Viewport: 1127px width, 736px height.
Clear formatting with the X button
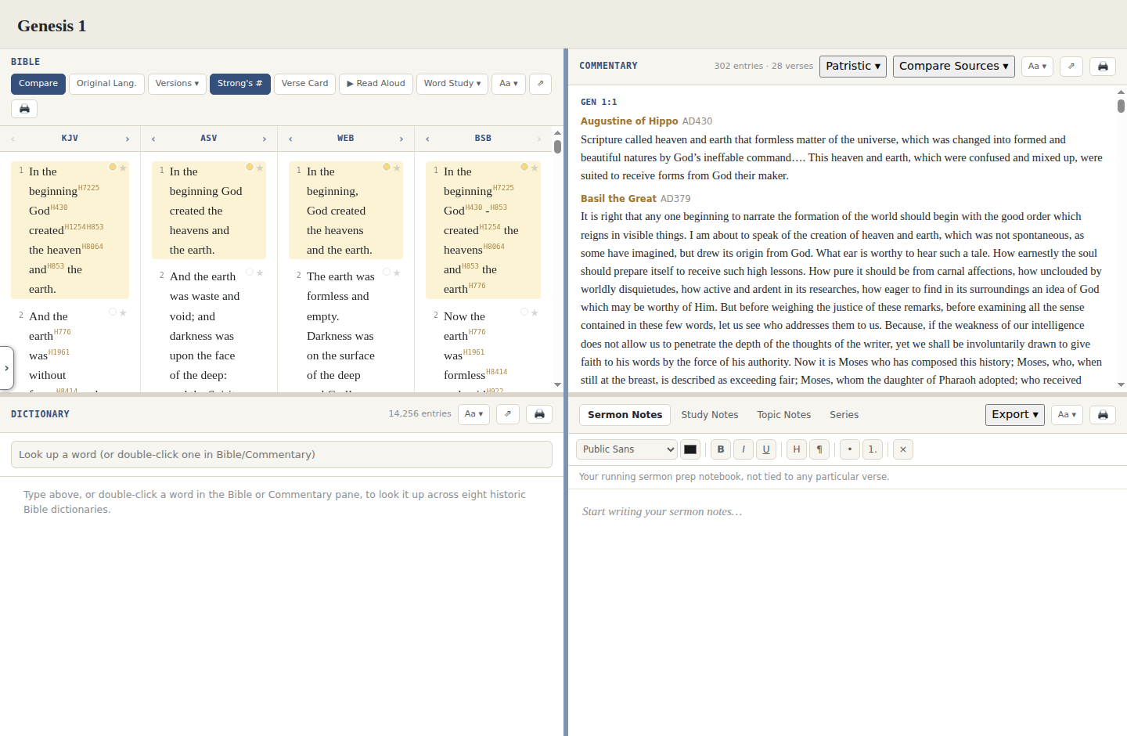[903, 449]
